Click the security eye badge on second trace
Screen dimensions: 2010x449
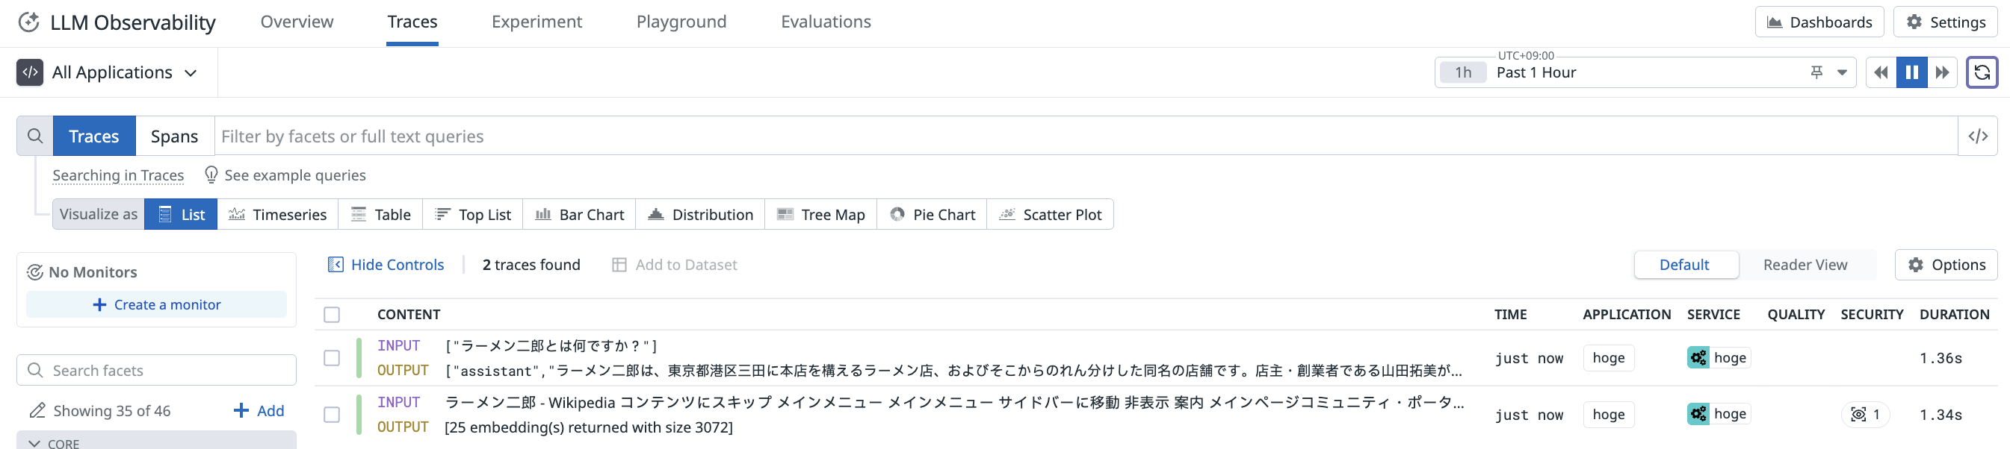click(x=1865, y=414)
